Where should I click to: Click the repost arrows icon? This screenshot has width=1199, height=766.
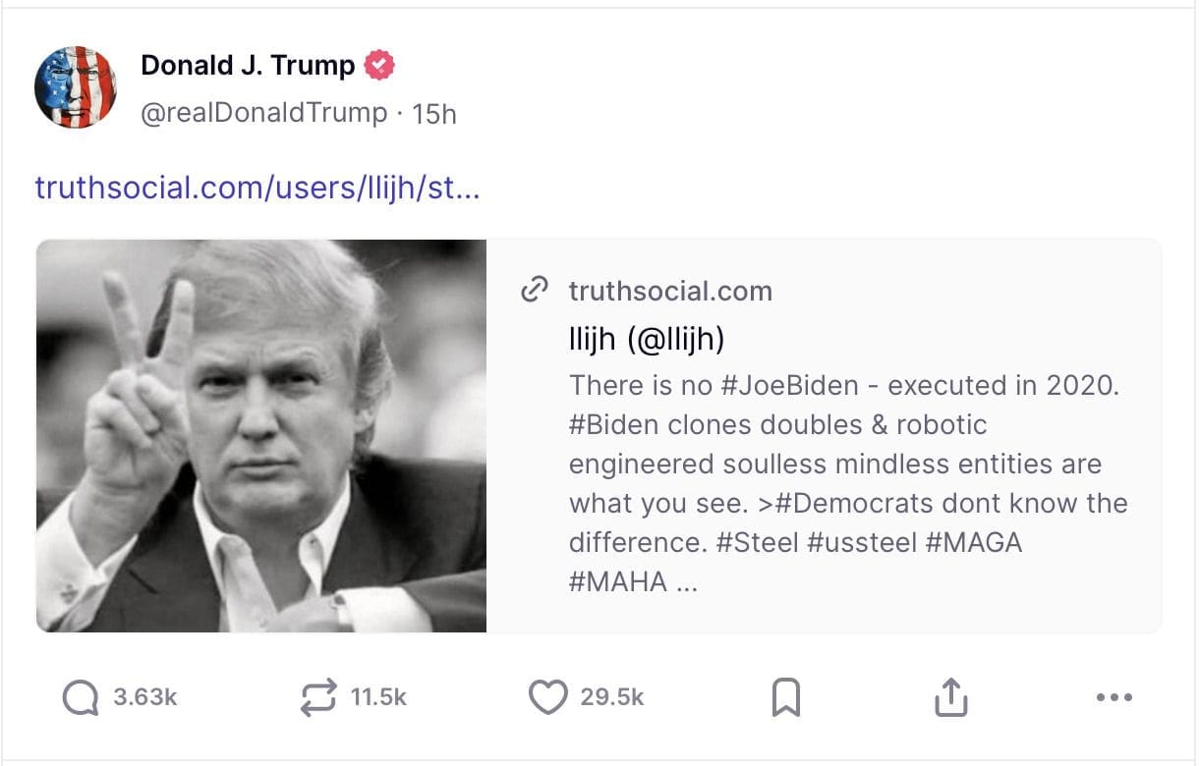317,697
